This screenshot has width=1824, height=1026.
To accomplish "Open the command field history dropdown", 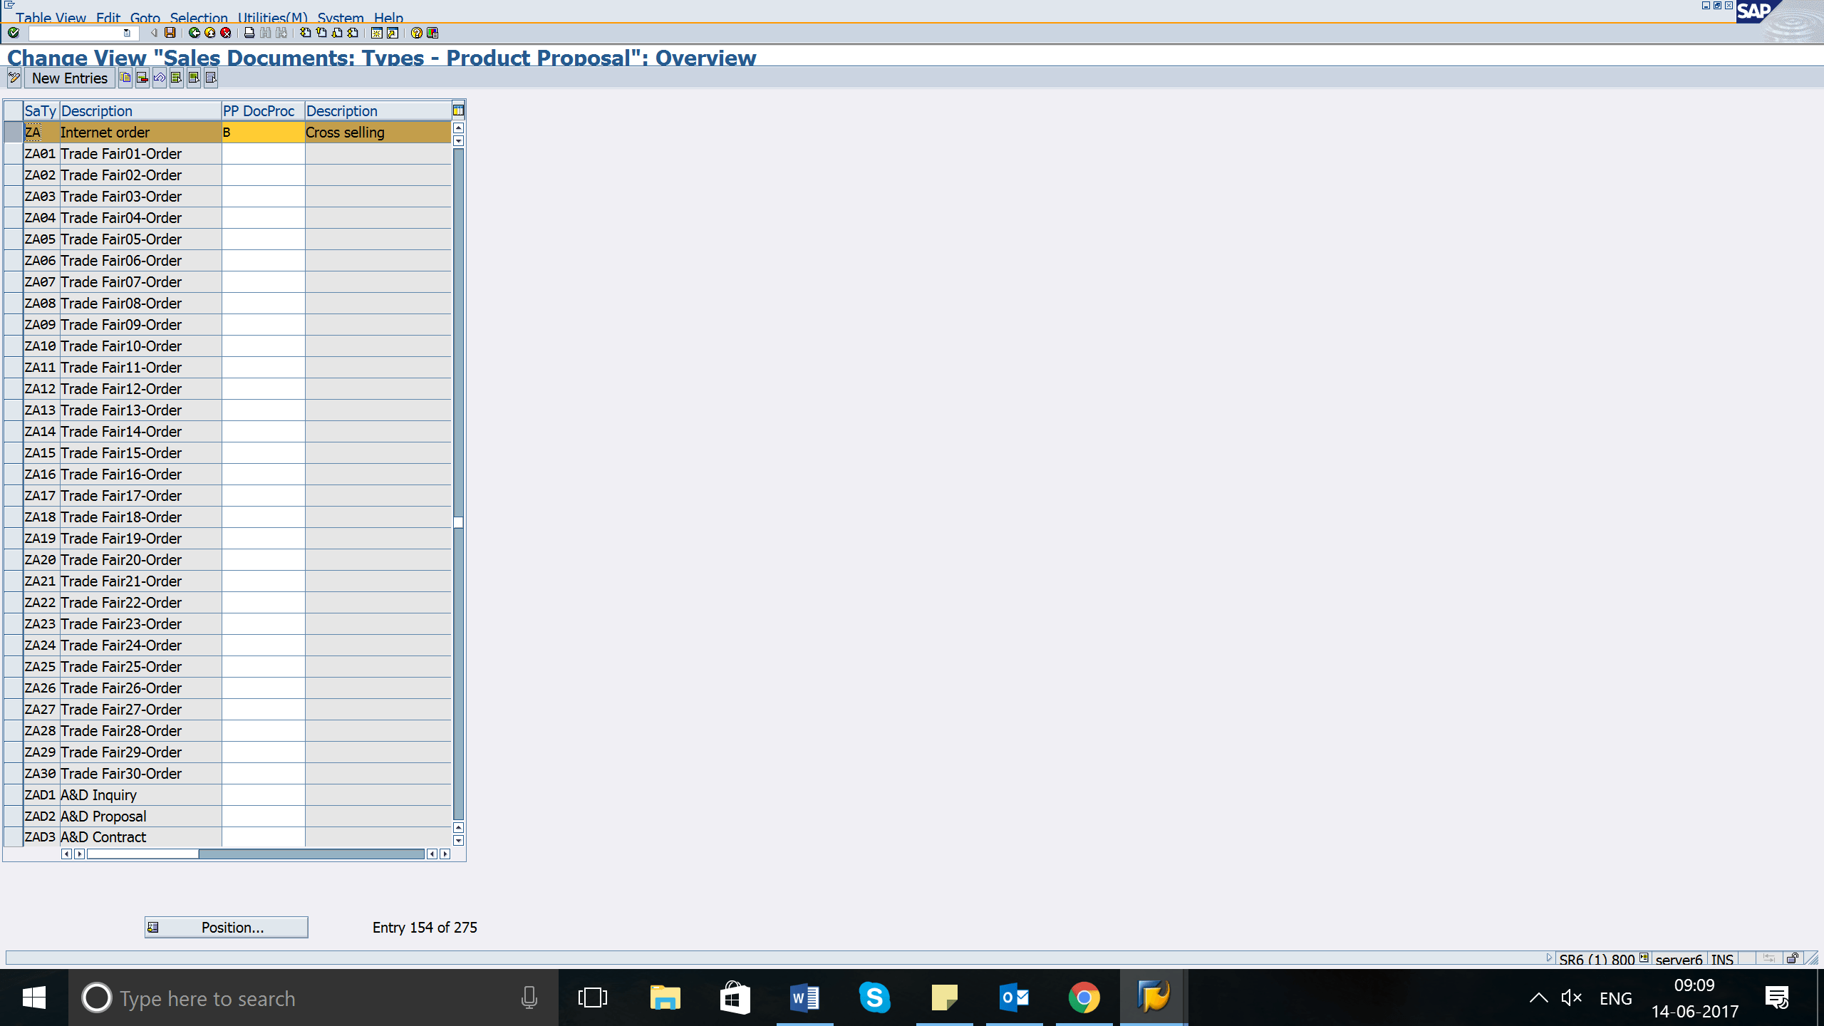I will [x=127, y=33].
